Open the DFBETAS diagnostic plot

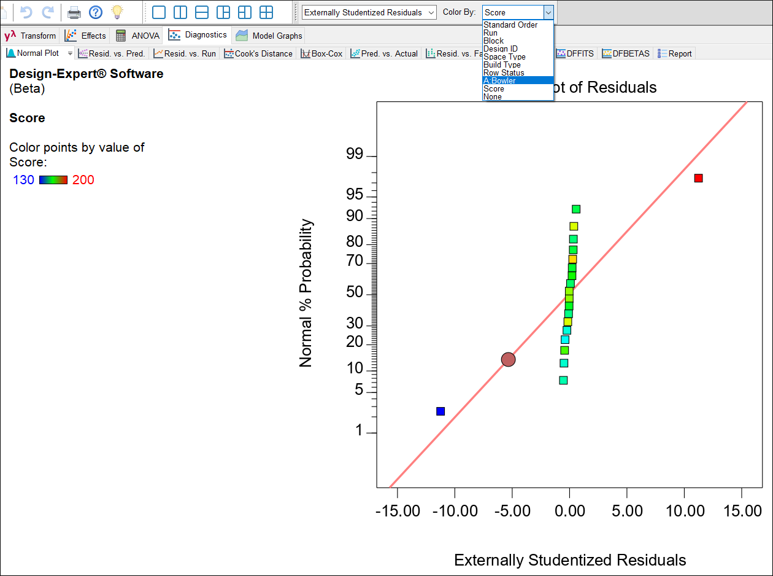pyautogui.click(x=625, y=53)
